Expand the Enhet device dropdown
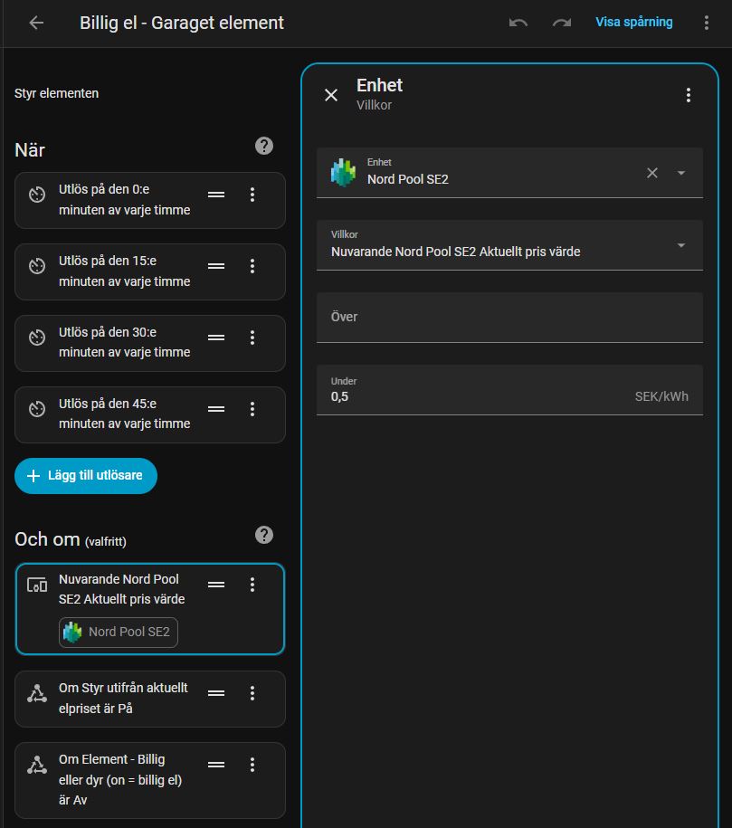732x828 pixels. coord(681,173)
